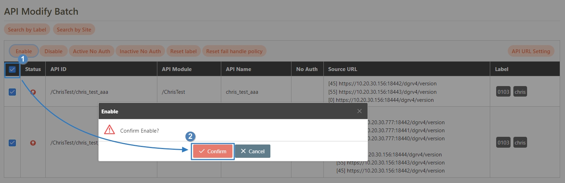Toggle the second API row checkbox
Viewport: 565px width, 183px height.
pyautogui.click(x=12, y=143)
